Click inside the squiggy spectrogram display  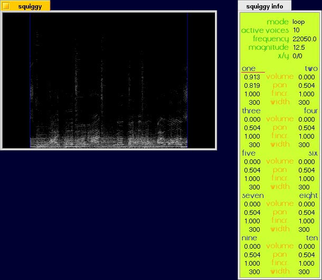tap(109, 80)
